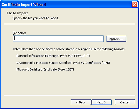The image size is (139, 109).
Task: Click the (.PFX,.P12) extension text
Action: [82, 56]
